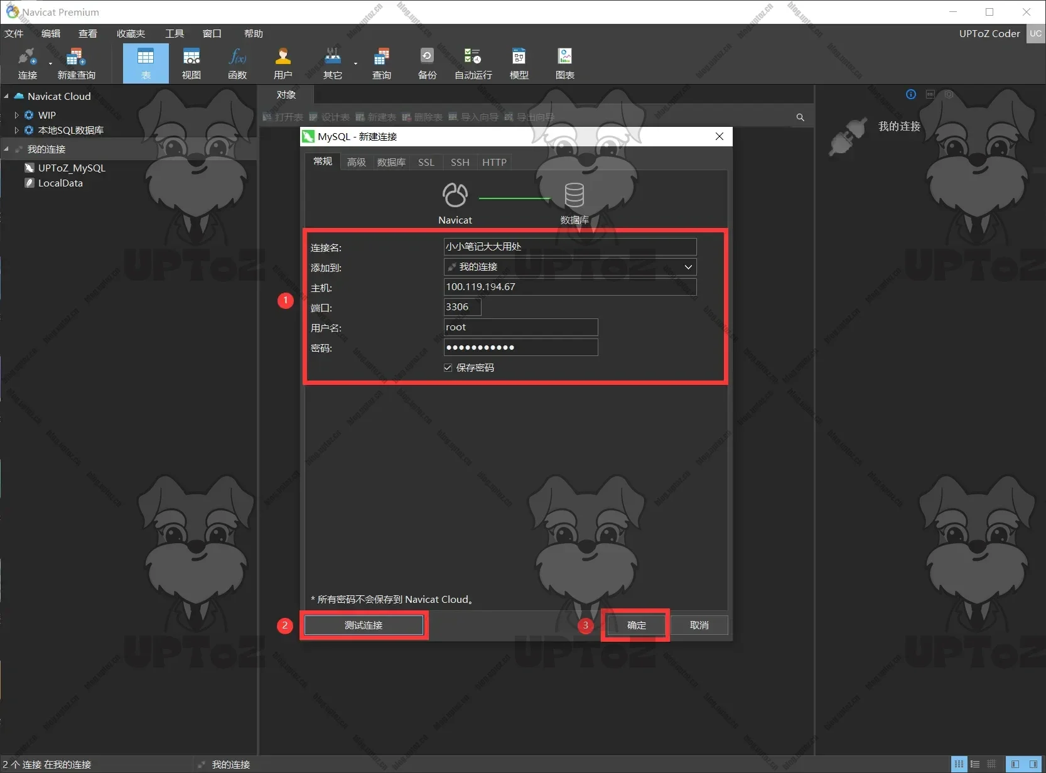The height and width of the screenshot is (773, 1046).
Task: Click the search magnifier in object toolbar
Action: [x=800, y=117]
